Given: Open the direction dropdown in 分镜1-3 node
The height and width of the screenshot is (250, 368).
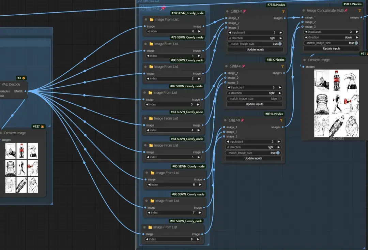Looking at the screenshot, I should pyautogui.click(x=255, y=38).
